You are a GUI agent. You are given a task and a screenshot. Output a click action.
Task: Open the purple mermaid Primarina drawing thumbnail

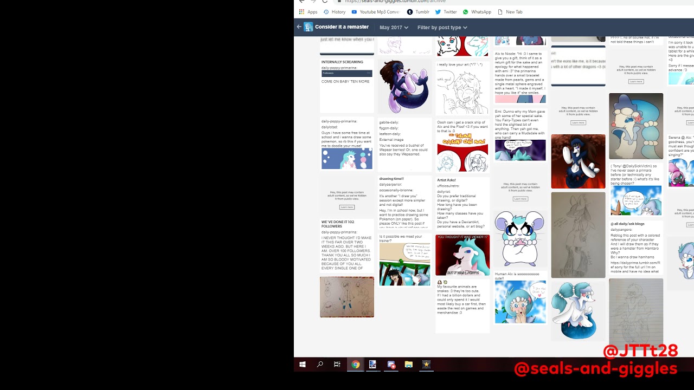(x=404, y=86)
